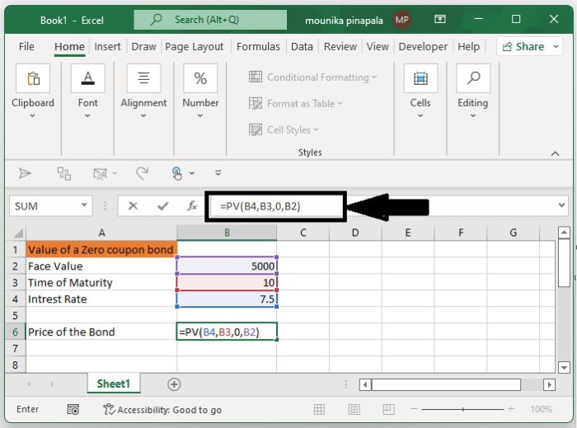Open the Cell Styles gallery
The image size is (577, 428).
click(x=284, y=130)
